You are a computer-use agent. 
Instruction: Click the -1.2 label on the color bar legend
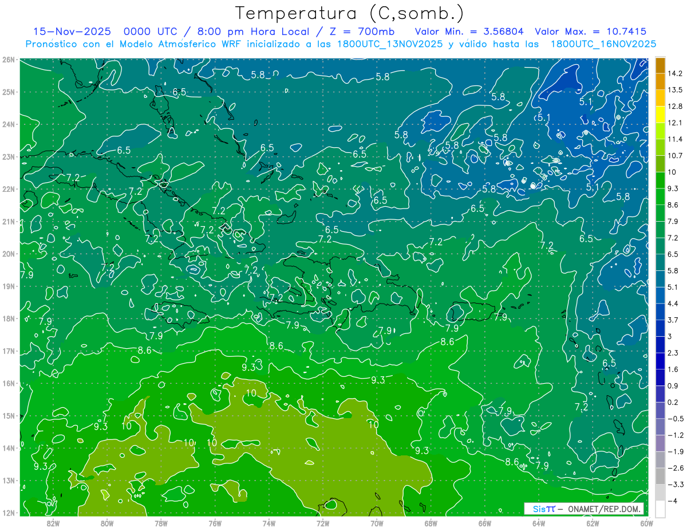point(675,435)
